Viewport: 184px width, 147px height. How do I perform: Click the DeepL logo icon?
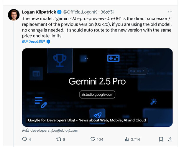pyautogui.click(x=48, y=41)
